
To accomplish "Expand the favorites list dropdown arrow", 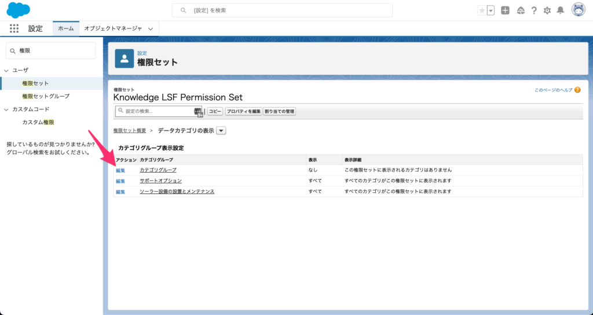I will [x=491, y=10].
